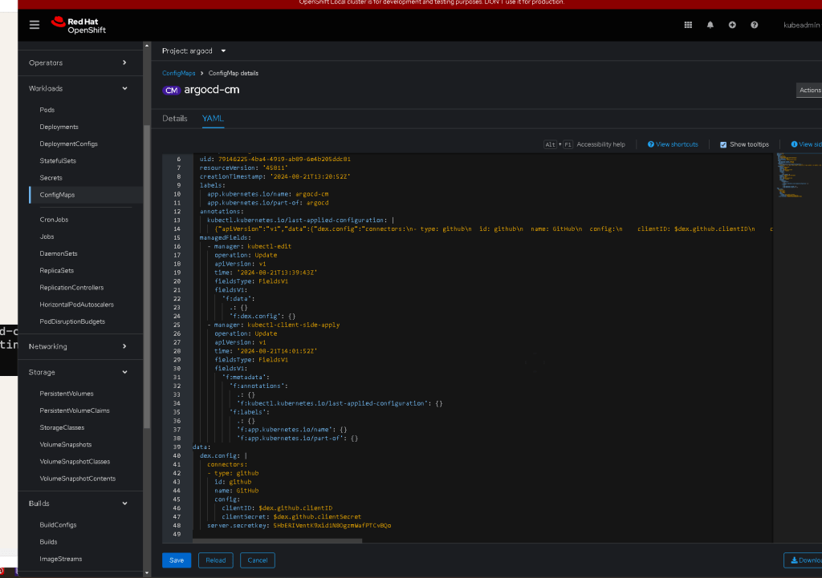Open the application launcher grid icon
Image resolution: width=822 pixels, height=578 pixels.
(x=688, y=25)
